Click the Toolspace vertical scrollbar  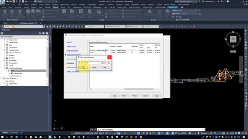click(x=47, y=62)
